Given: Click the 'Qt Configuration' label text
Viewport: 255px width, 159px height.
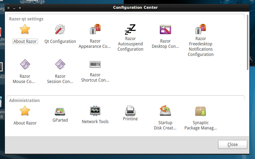Looking at the screenshot, I should [60, 42].
